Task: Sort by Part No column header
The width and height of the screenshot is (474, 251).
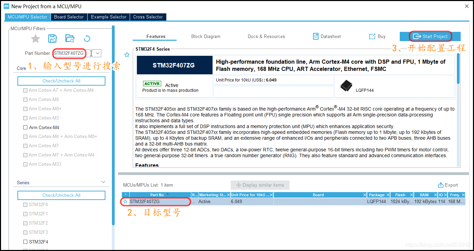Action: pyautogui.click(x=159, y=195)
